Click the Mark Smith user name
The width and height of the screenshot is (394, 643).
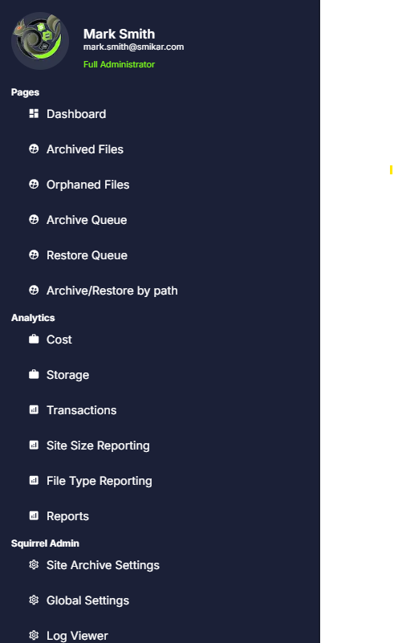tap(119, 34)
